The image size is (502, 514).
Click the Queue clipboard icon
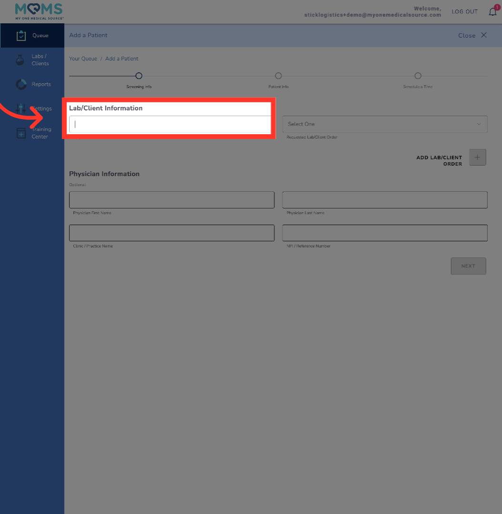[x=21, y=35]
